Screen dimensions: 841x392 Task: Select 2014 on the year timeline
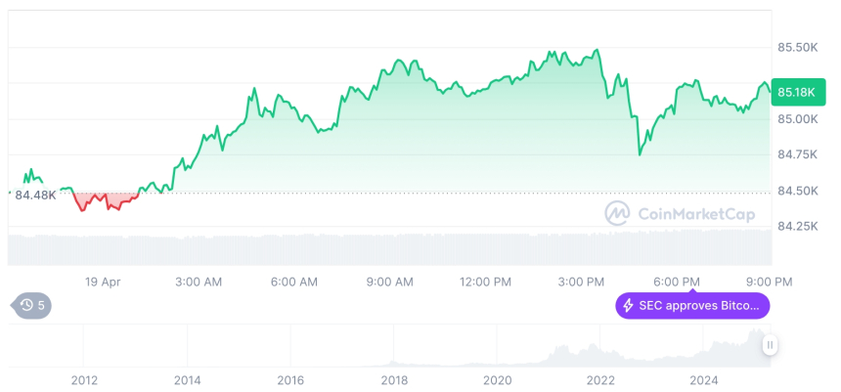pos(187,379)
